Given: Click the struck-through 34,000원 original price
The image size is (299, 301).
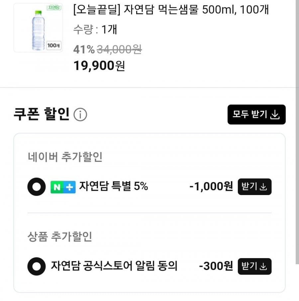Looking at the screenshot, I should [x=119, y=50].
